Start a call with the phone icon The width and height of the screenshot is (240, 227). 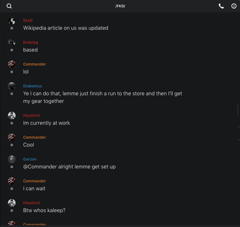[221, 6]
